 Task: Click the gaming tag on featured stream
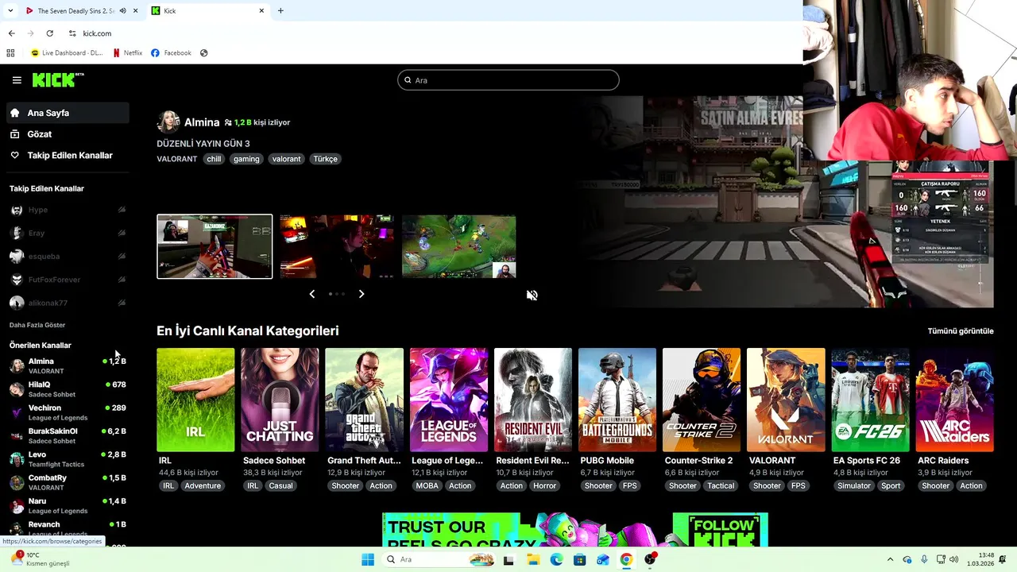tap(246, 159)
